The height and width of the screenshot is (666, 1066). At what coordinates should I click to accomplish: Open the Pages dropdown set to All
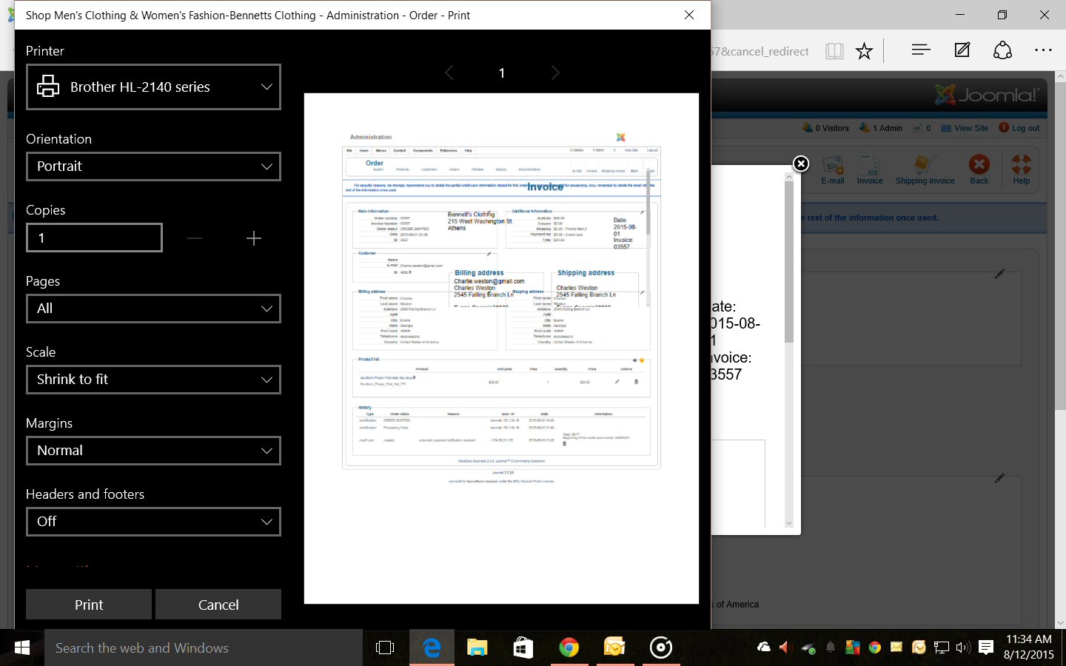[153, 309]
